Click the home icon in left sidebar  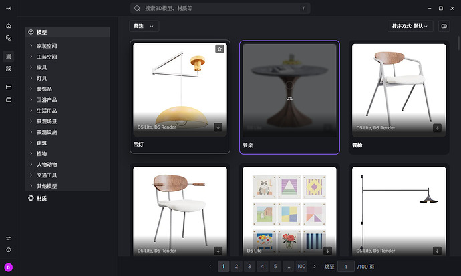[9, 26]
